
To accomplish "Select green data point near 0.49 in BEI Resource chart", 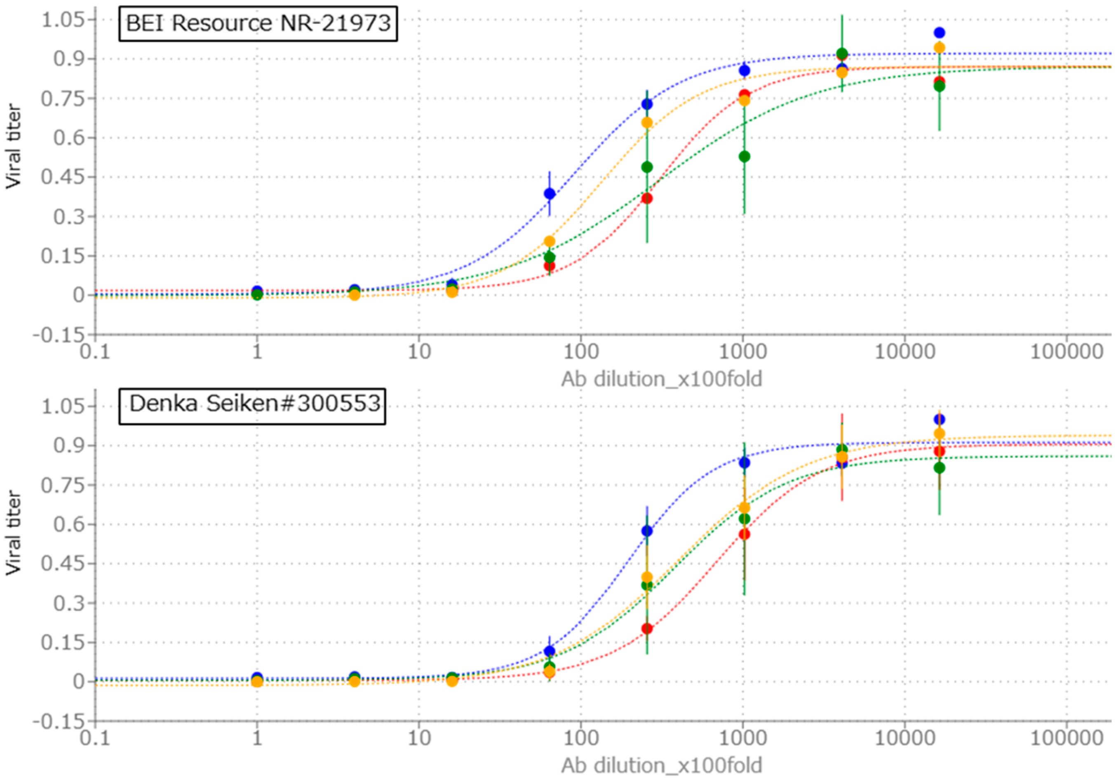I will click(x=647, y=167).
